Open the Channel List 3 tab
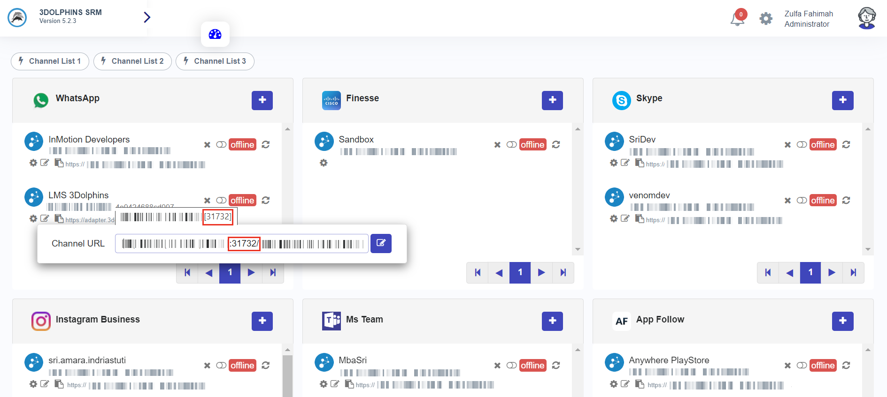Viewport: 887px width, 397px height. [x=215, y=61]
